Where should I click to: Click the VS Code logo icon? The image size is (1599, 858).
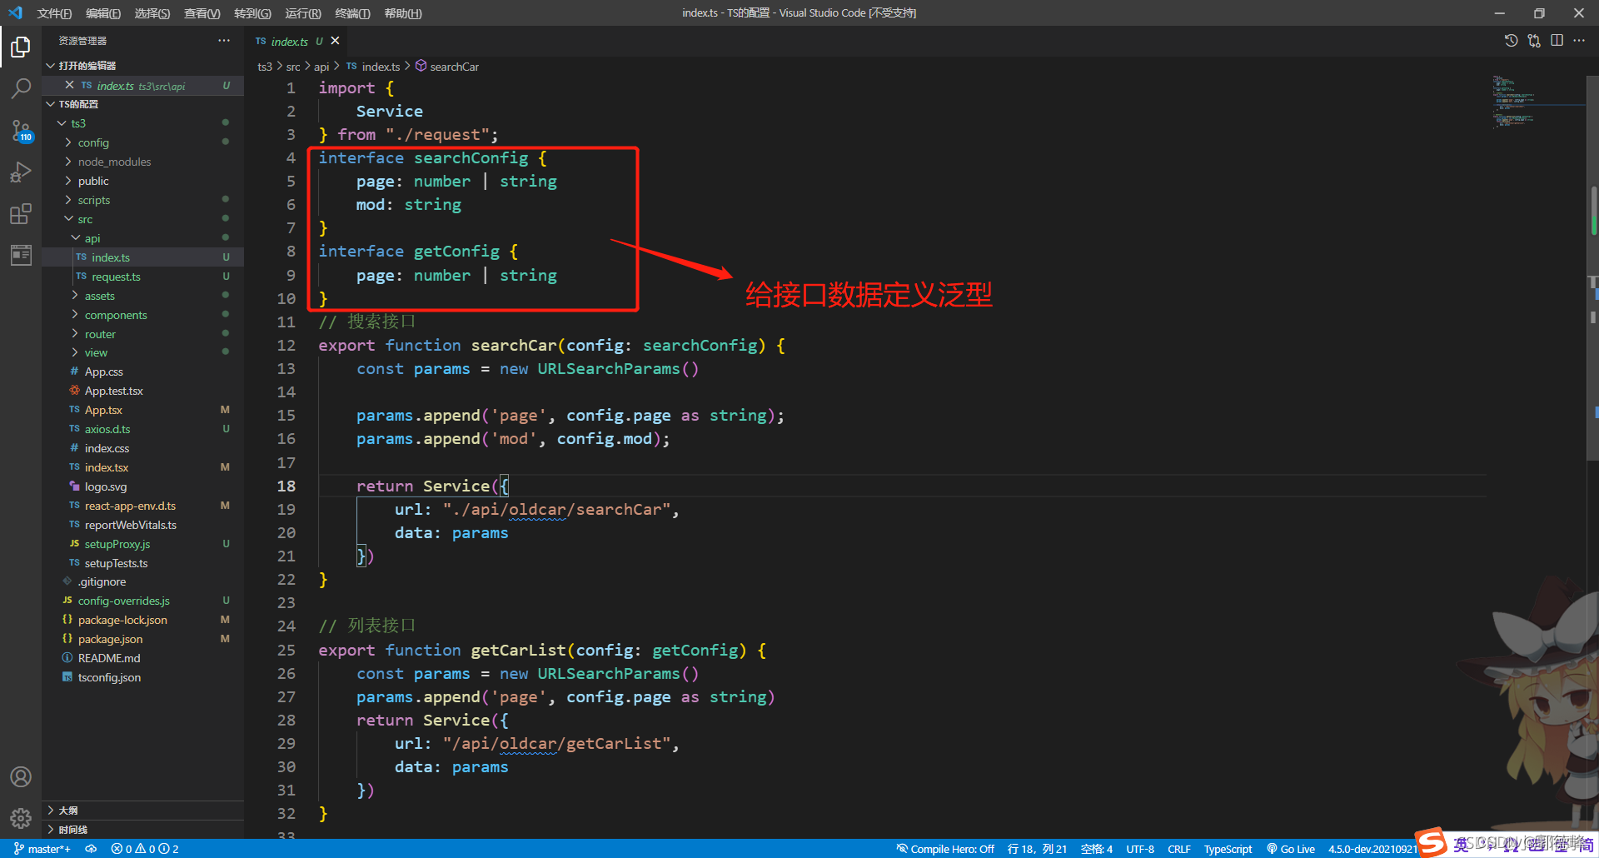tap(15, 12)
